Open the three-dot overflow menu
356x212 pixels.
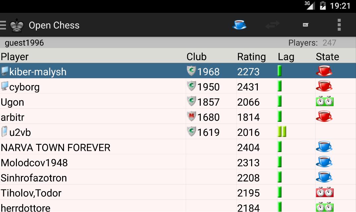point(339,25)
